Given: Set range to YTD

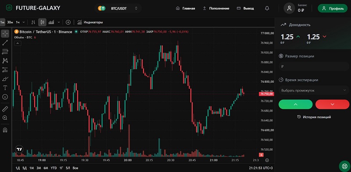Looking at the screenshot, I should click(54, 168).
